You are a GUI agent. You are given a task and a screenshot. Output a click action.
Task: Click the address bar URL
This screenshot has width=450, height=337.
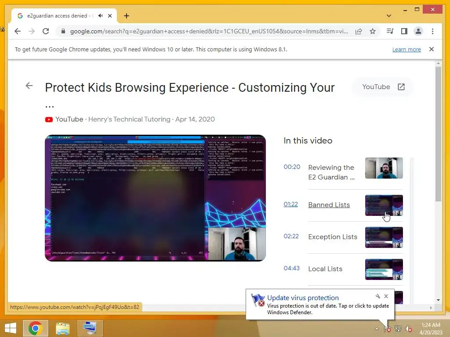point(209,31)
